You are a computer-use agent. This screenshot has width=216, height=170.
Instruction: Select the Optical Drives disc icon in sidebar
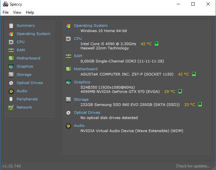click(11, 83)
